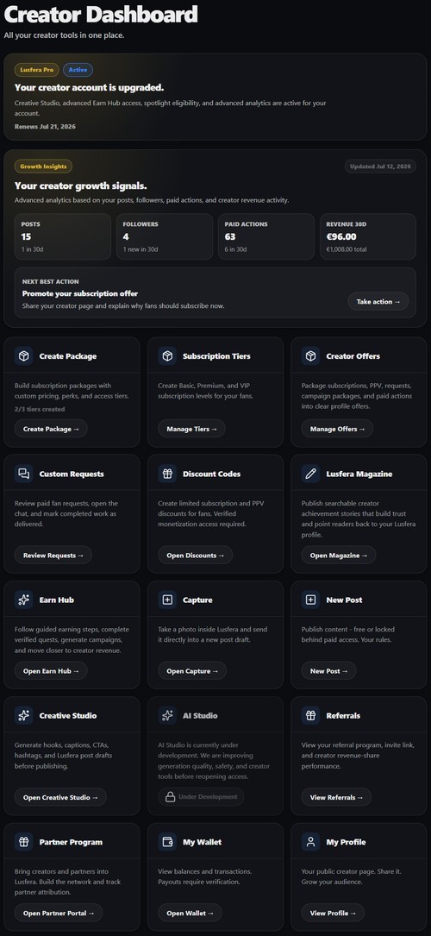
Task: Open the Partner Portal
Action: pyautogui.click(x=59, y=913)
